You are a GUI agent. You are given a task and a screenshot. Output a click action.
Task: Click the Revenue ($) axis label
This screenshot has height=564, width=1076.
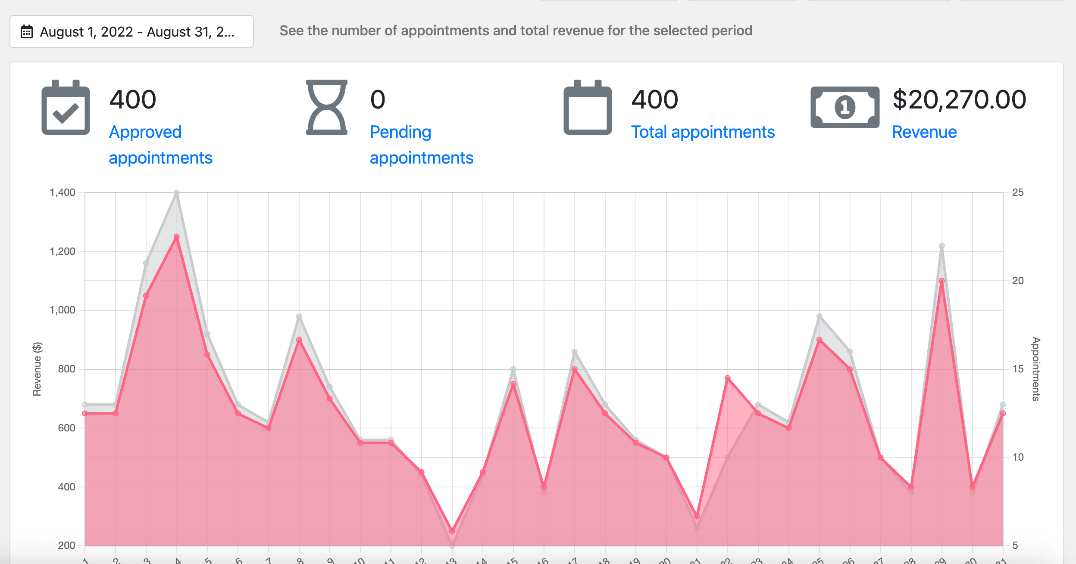coord(38,369)
